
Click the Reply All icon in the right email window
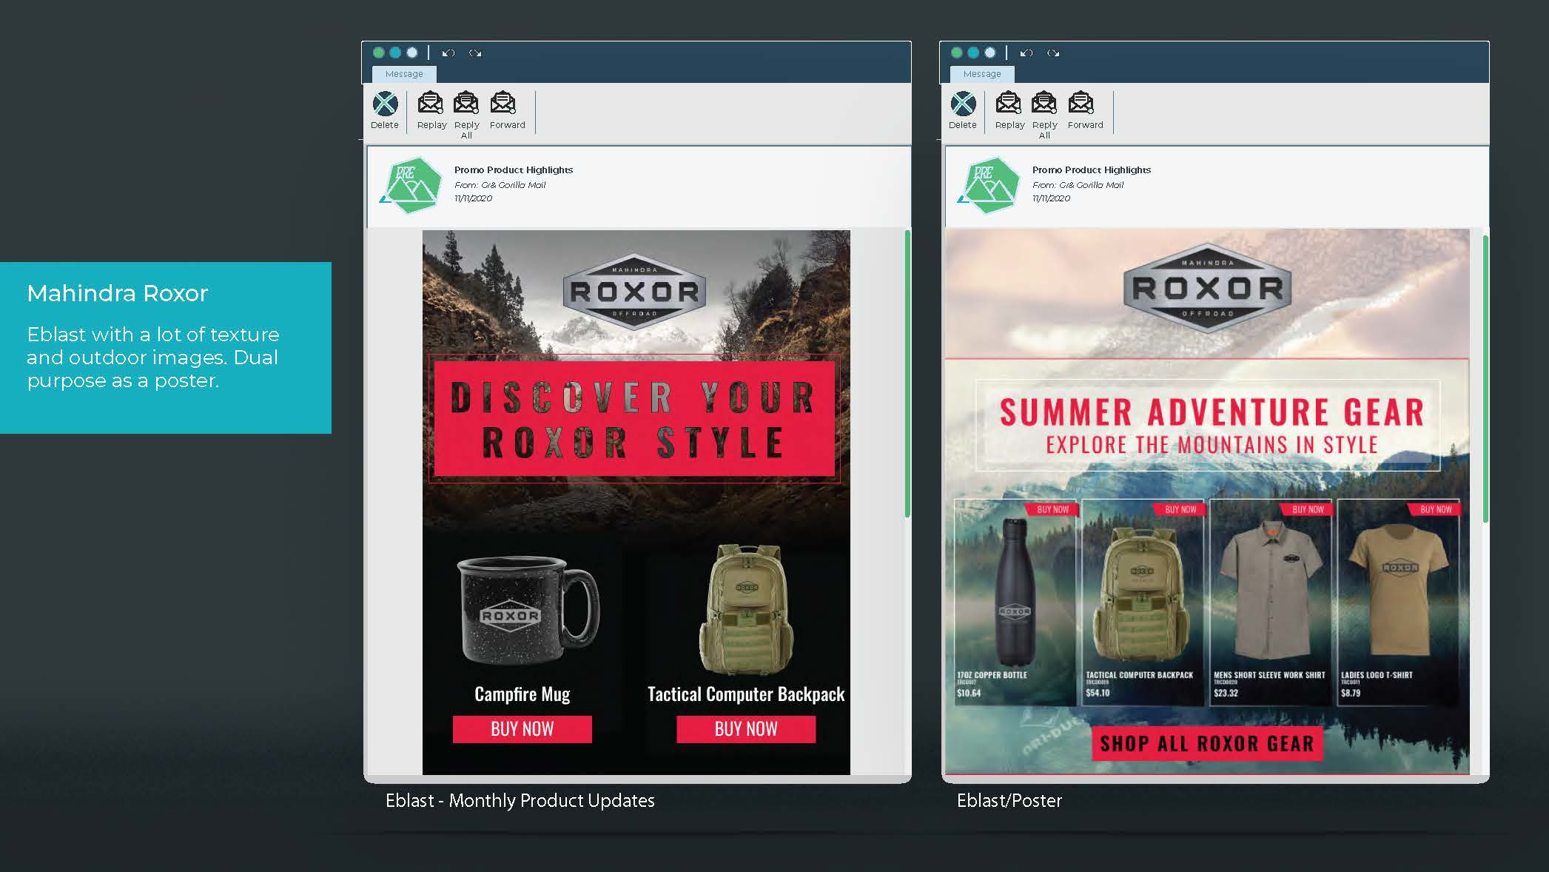[x=1044, y=103]
